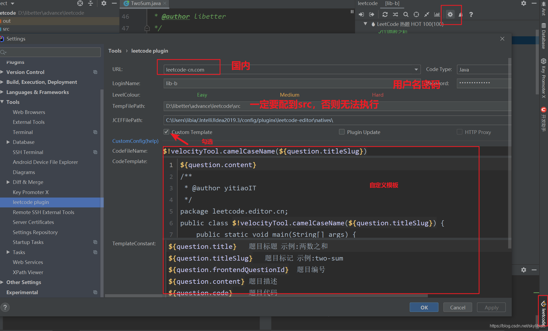548x331 pixels.
Task: Click copy icon beside Version Control
Action: [x=95, y=72]
